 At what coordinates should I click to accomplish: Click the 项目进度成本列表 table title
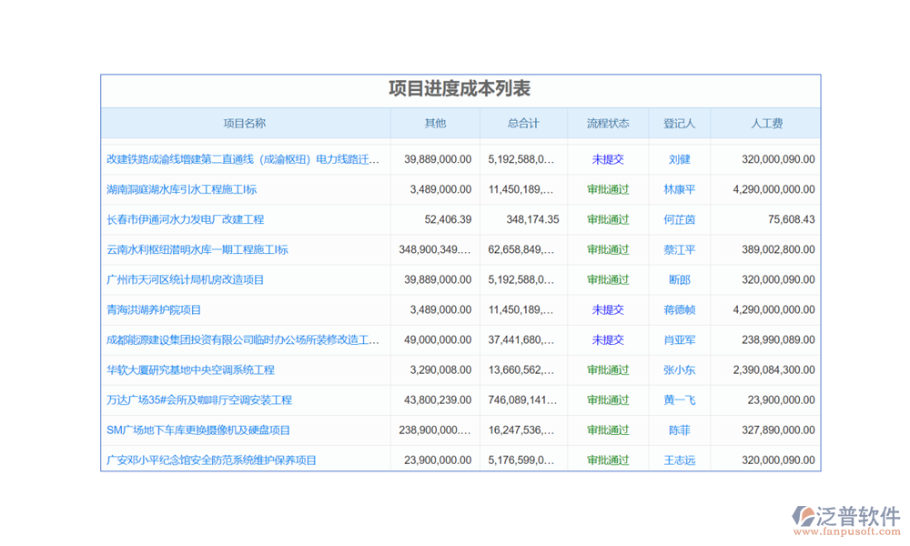(x=460, y=89)
